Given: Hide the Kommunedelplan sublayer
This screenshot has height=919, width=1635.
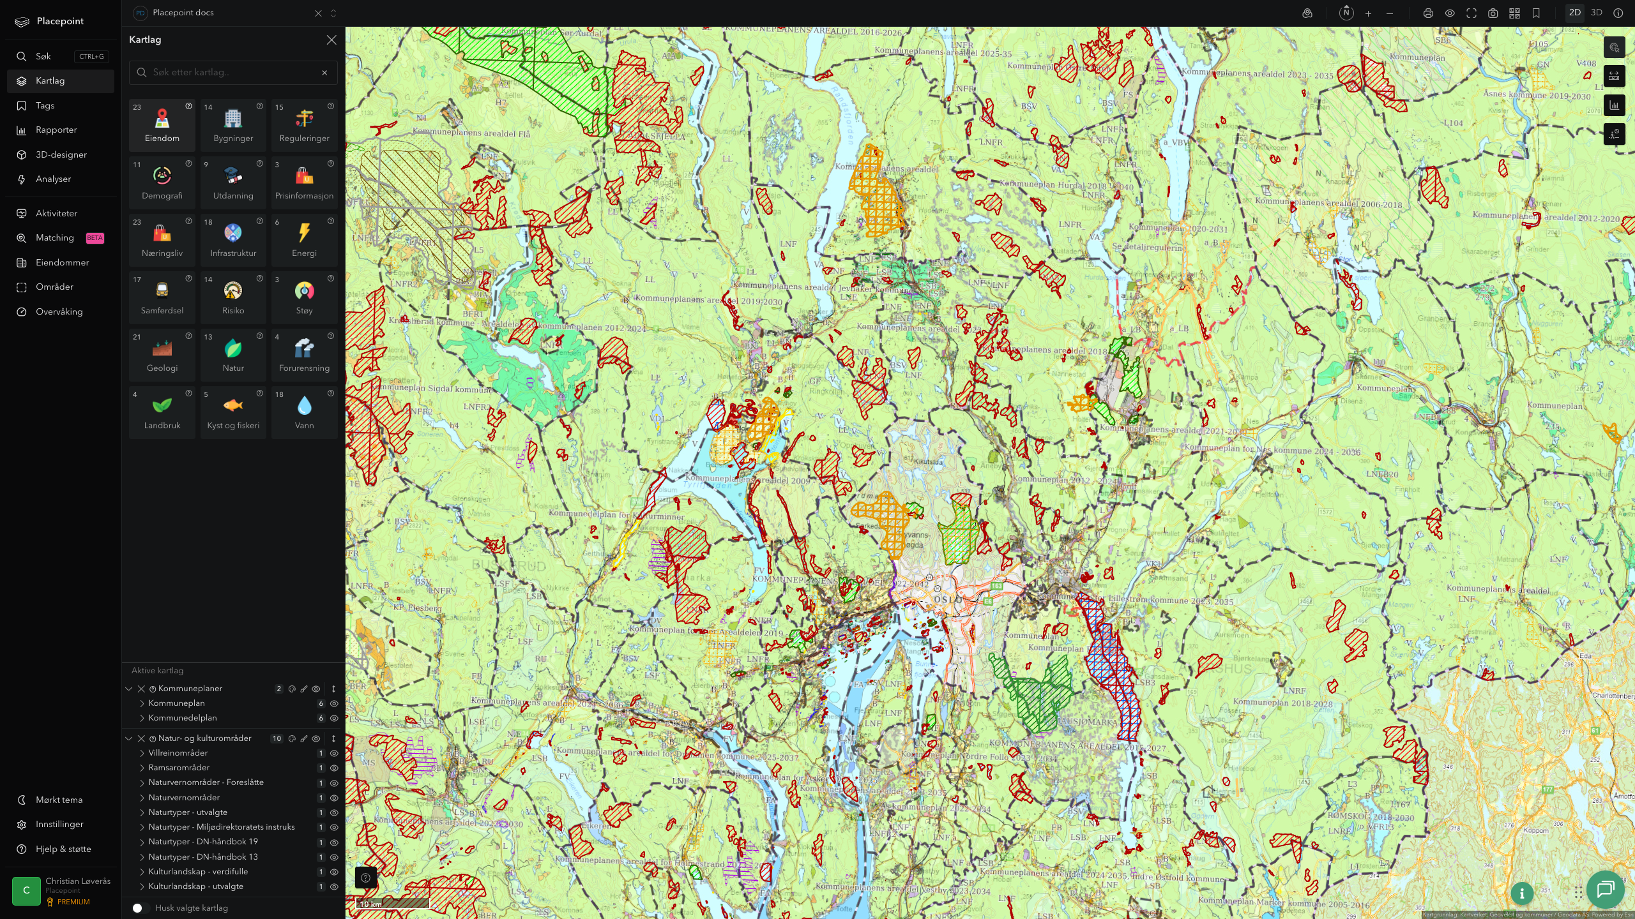Looking at the screenshot, I should coord(333,718).
